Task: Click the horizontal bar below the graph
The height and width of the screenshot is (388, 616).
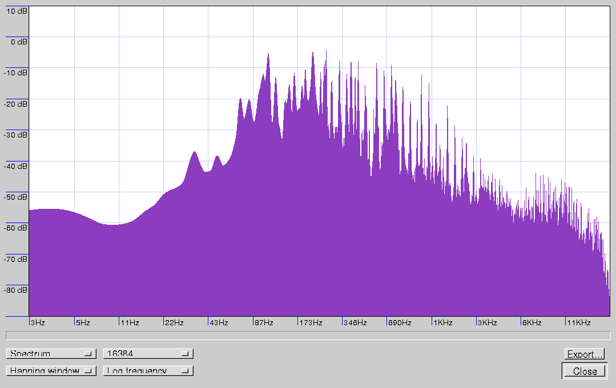Action: click(308, 336)
